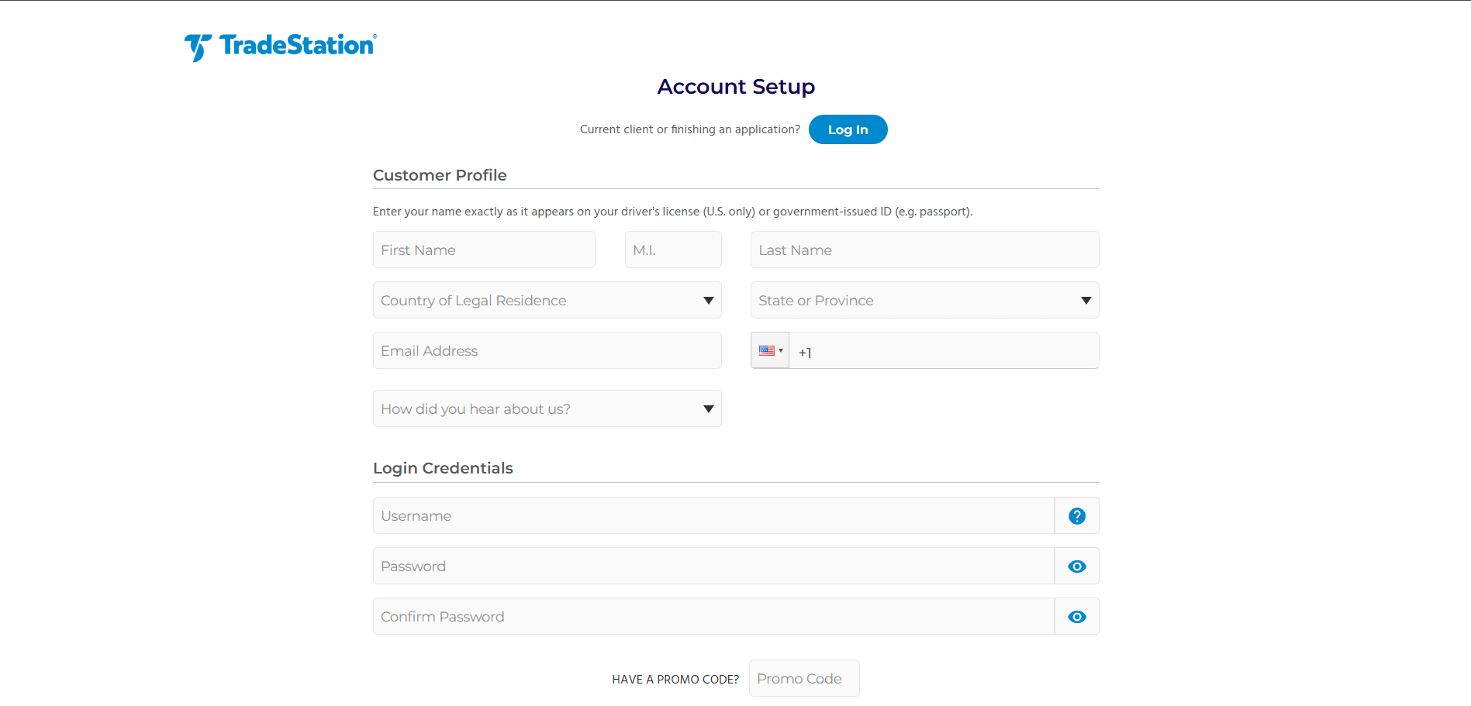Image resolution: width=1471 pixels, height=706 pixels.
Task: Select the Password input field
Action: coord(713,567)
